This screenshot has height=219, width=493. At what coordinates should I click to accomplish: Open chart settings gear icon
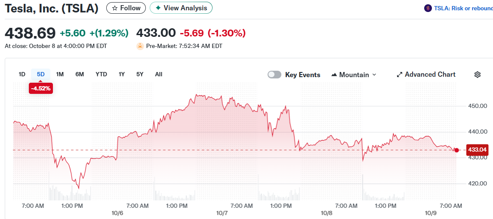coord(477,75)
